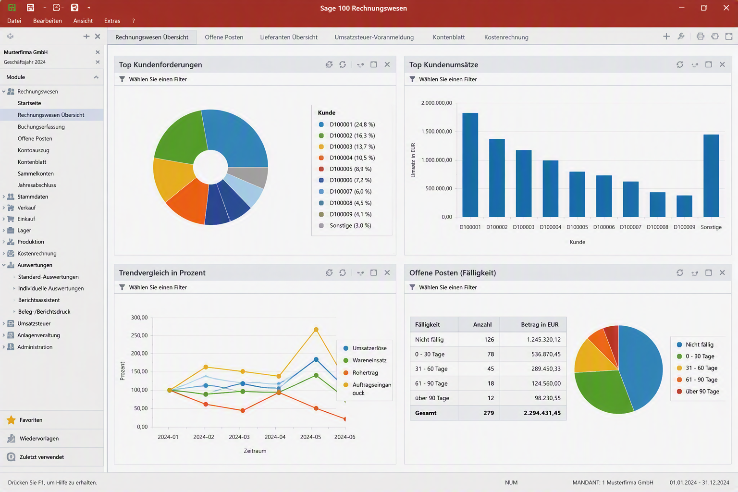The image size is (738, 492).
Task: Click filter funnel in Offene Posten panel
Action: coord(412,287)
